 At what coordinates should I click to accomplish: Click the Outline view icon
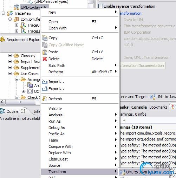point(2,111)
